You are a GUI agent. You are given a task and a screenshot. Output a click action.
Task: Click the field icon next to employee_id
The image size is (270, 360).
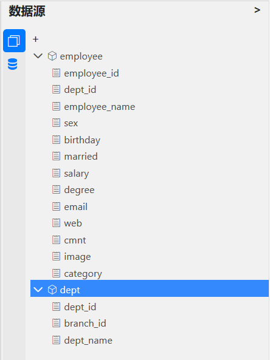click(56, 73)
